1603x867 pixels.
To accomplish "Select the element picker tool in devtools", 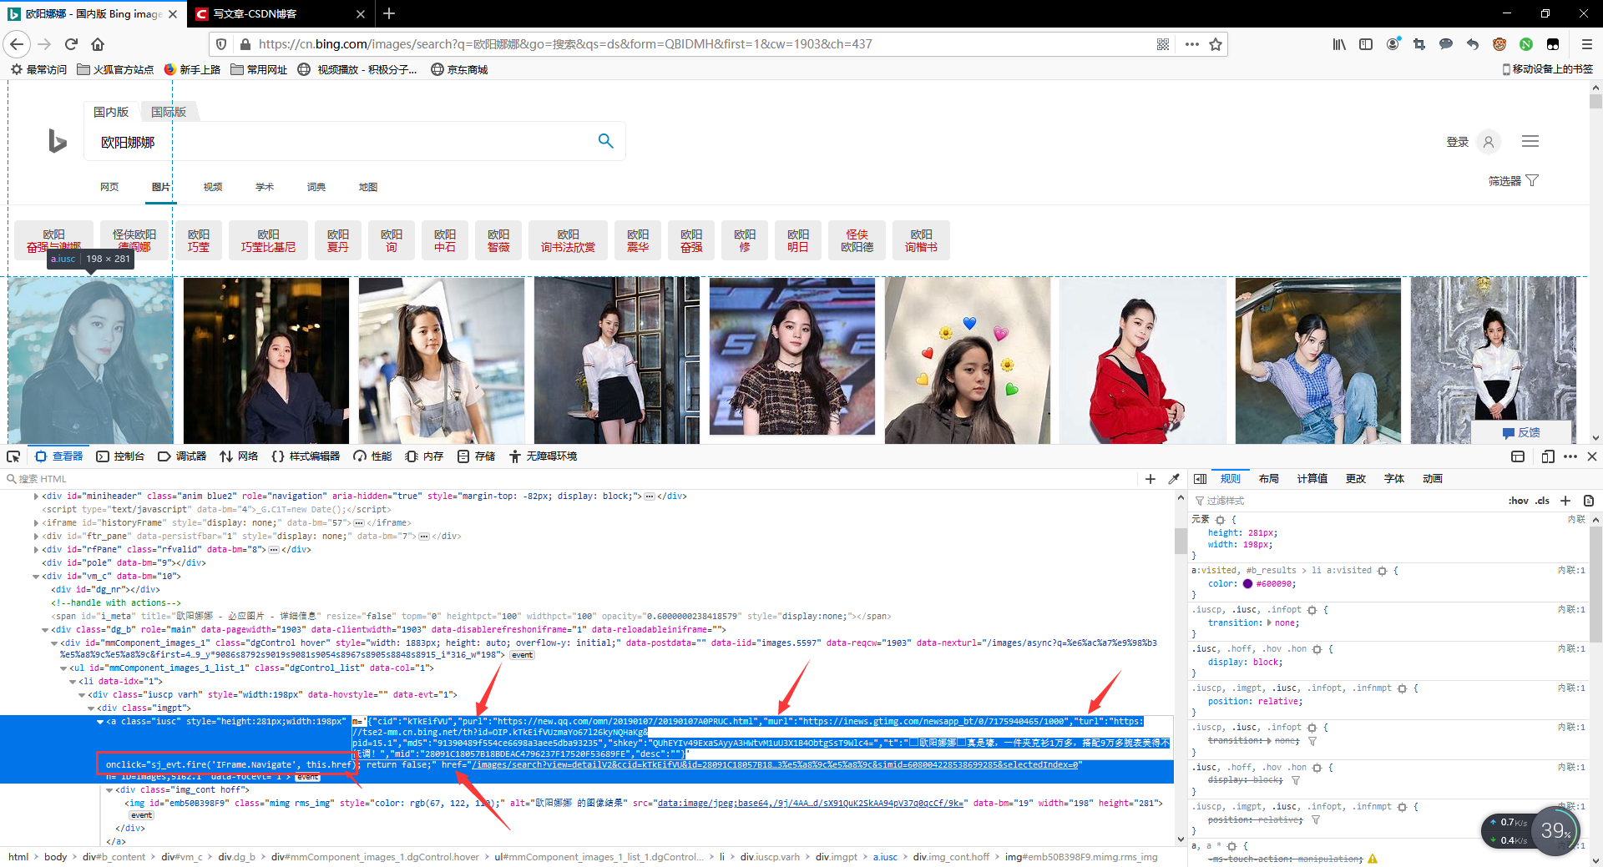I will click(x=13, y=456).
